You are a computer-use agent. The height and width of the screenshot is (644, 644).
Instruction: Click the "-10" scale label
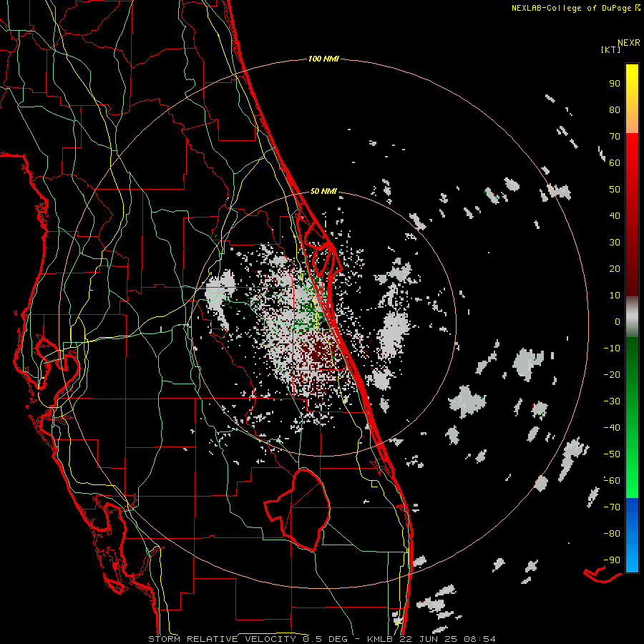click(612, 348)
